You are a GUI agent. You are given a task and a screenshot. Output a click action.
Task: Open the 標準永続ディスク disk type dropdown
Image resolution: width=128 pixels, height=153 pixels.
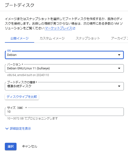(64, 86)
